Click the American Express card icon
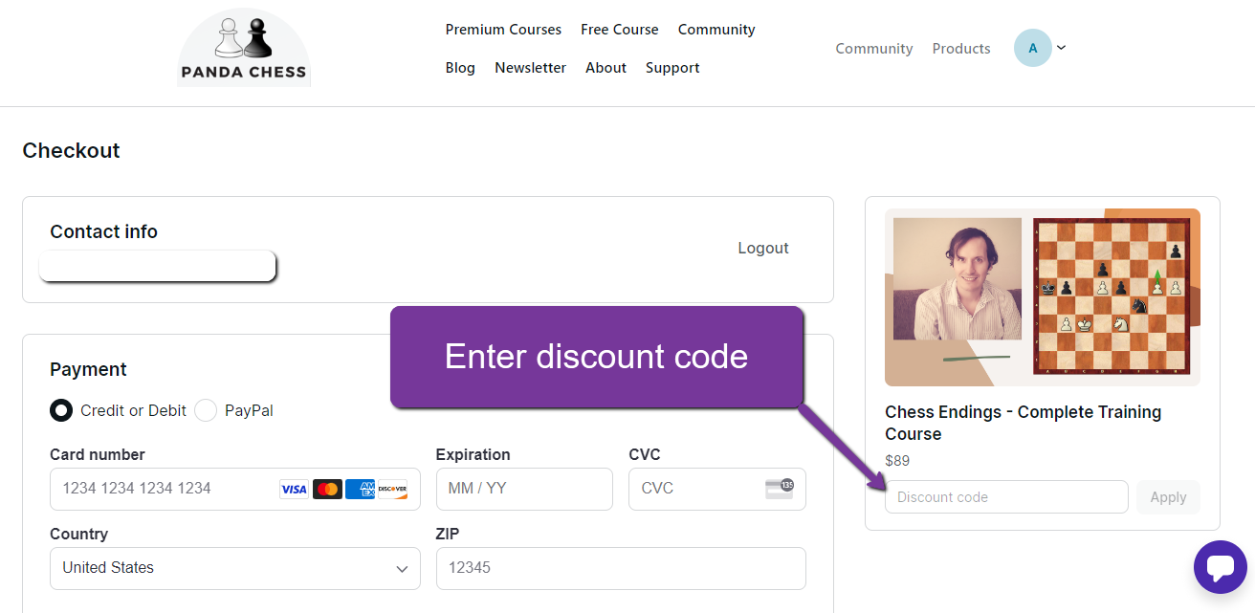The width and height of the screenshot is (1255, 613). (x=360, y=490)
